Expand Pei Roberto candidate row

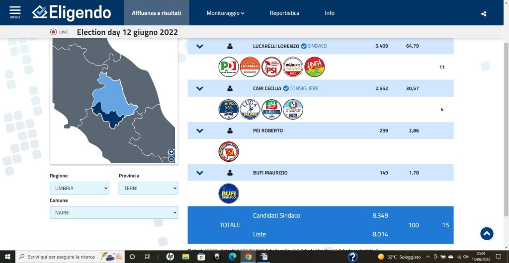[x=200, y=131]
